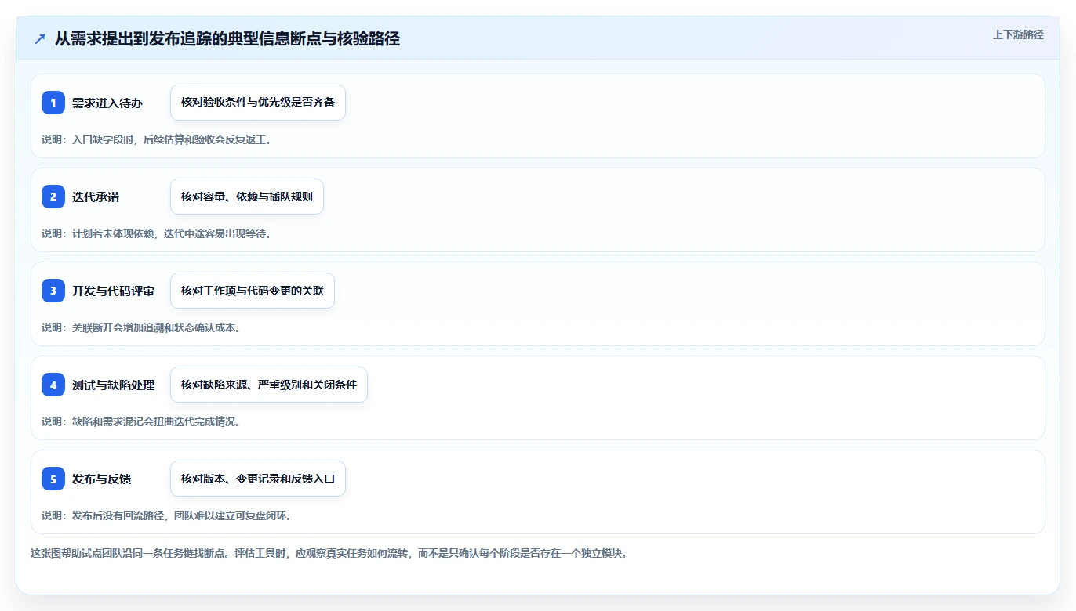Select the 核对工作项与代码变更的关联 box

click(x=253, y=291)
